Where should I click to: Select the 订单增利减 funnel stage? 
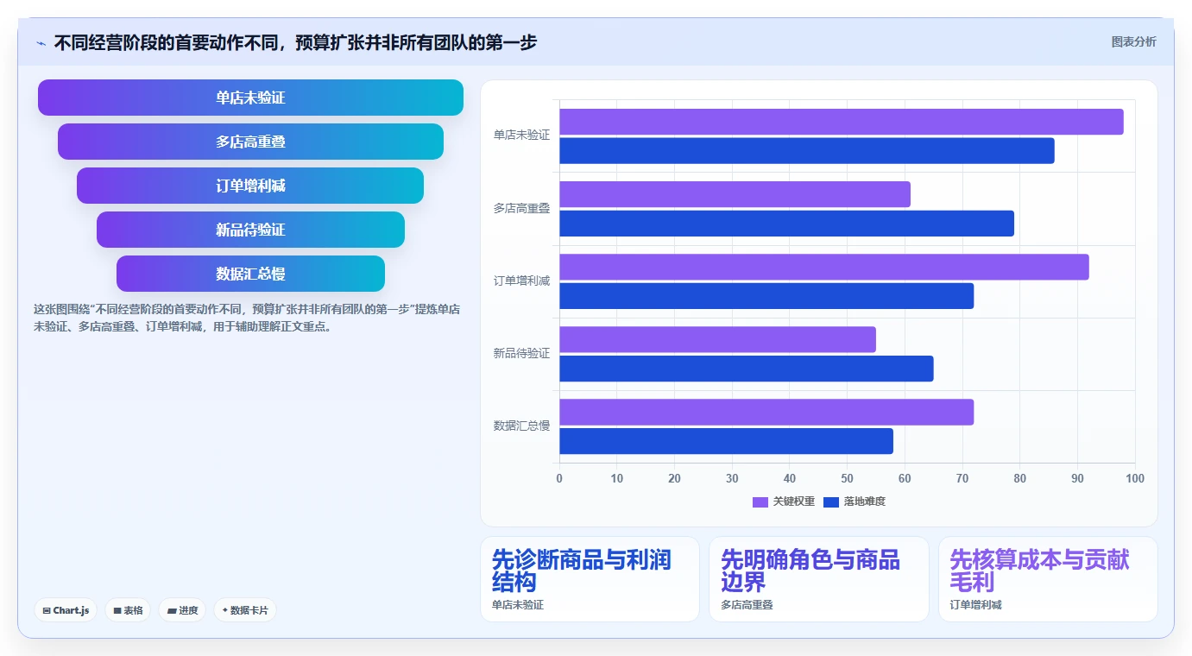(x=250, y=186)
